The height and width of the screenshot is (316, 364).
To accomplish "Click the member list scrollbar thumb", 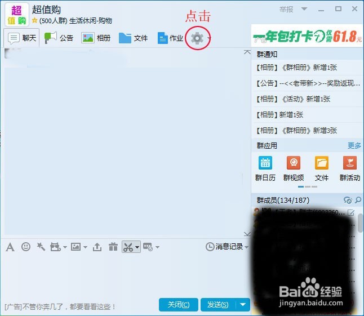I will point(360,223).
